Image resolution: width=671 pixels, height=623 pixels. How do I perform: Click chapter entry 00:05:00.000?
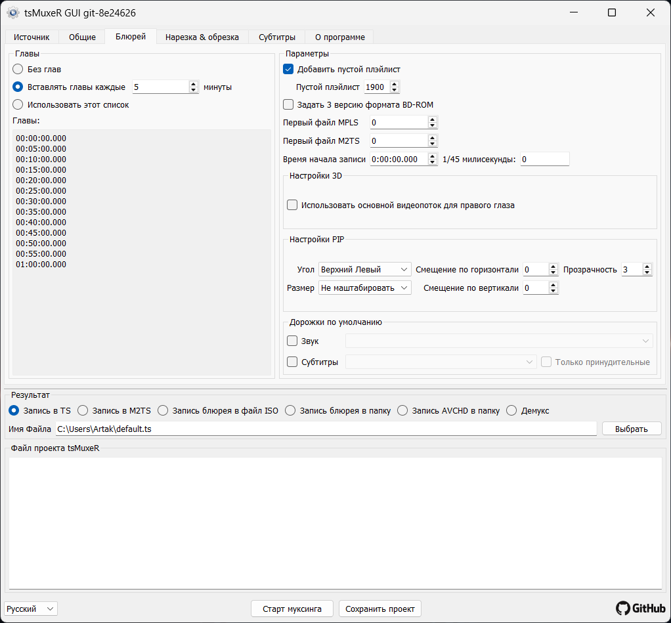tap(41, 148)
